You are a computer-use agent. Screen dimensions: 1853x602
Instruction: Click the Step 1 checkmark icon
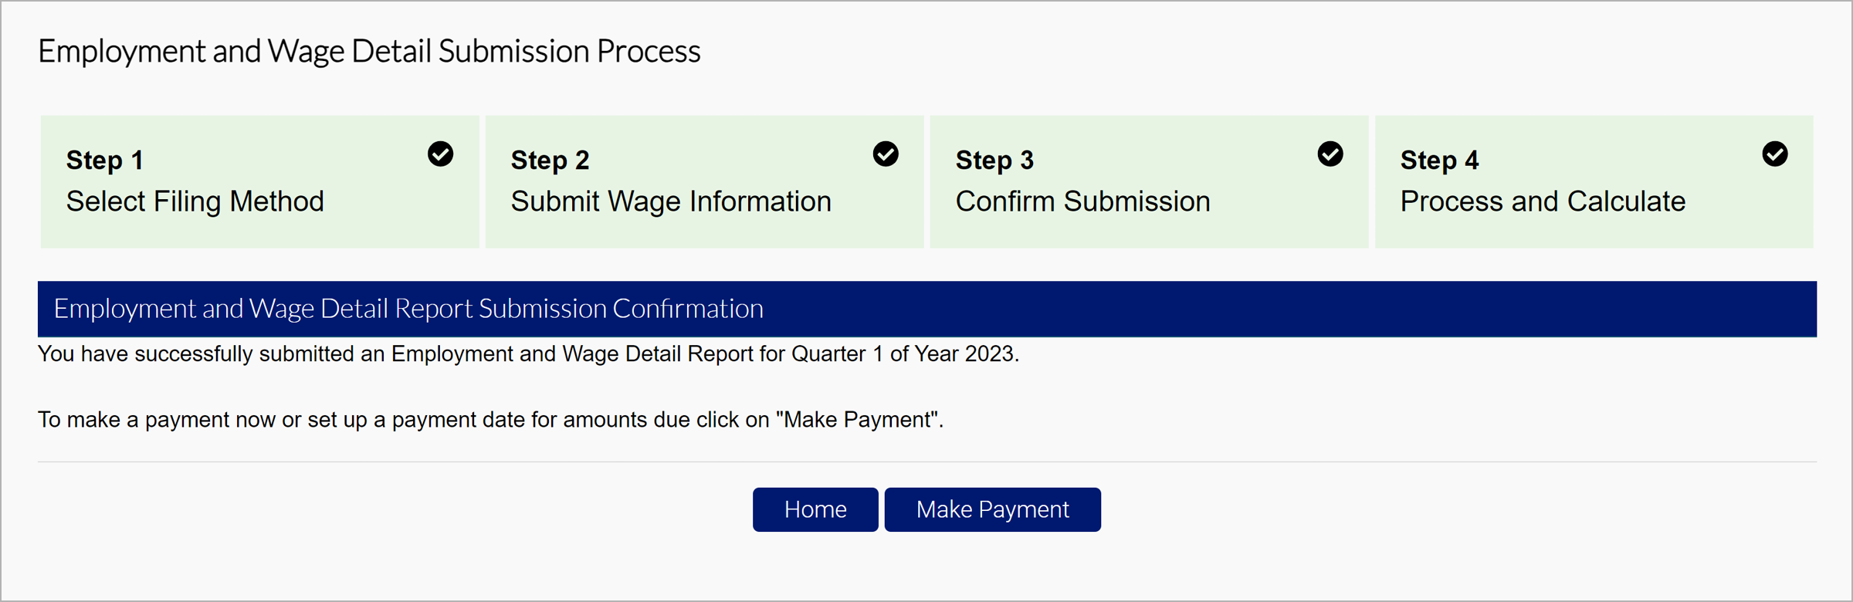441,154
